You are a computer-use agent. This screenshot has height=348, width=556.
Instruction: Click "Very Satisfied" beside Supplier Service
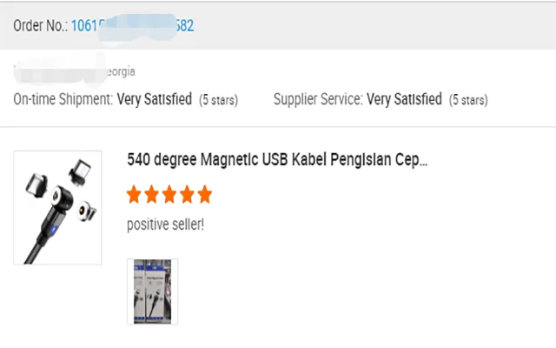pyautogui.click(x=404, y=99)
